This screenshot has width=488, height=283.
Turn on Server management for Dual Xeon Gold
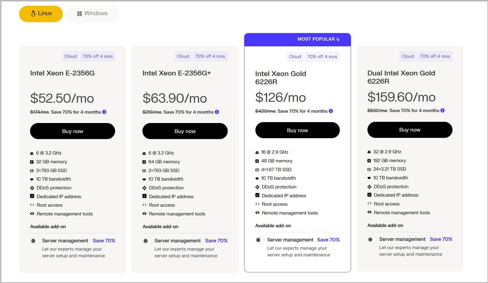click(372, 239)
